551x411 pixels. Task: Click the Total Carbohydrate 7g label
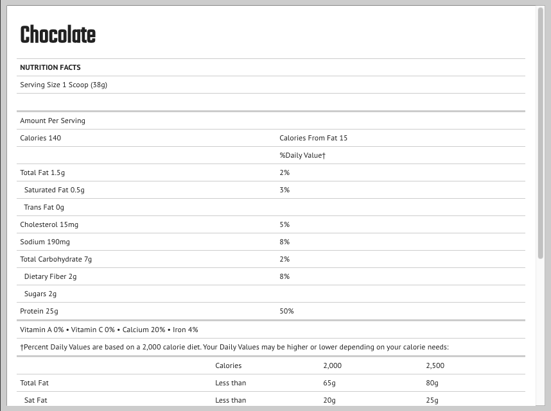tap(56, 259)
